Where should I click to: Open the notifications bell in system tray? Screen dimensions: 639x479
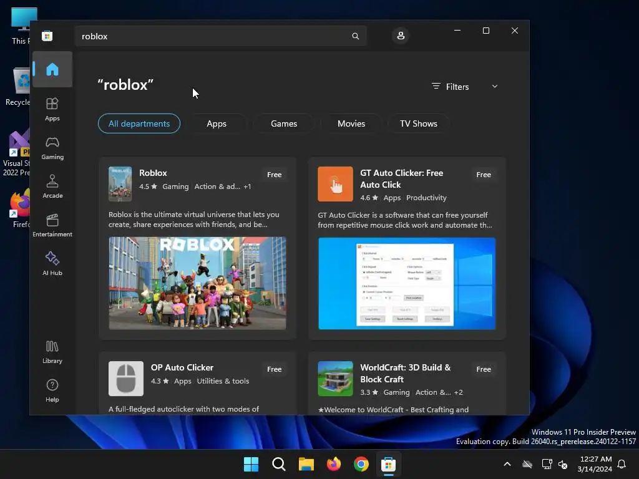click(622, 464)
